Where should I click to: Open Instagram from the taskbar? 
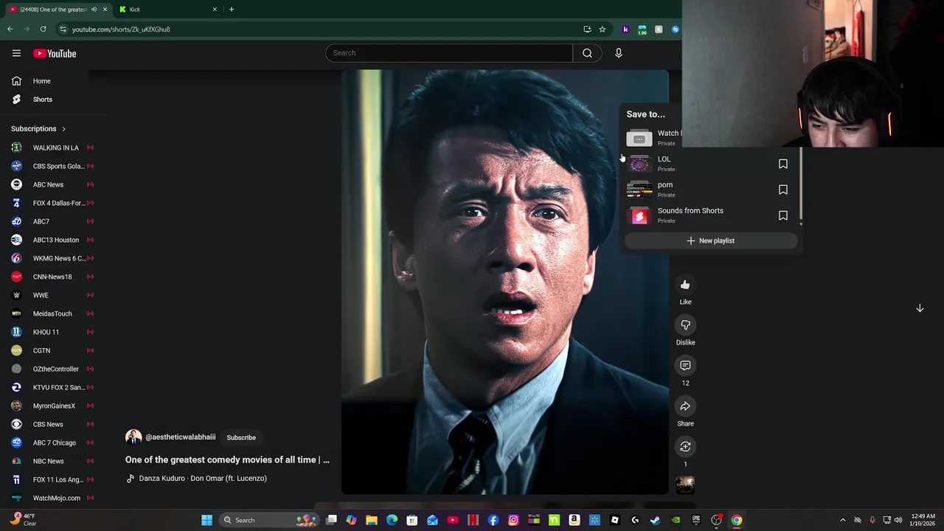(513, 521)
